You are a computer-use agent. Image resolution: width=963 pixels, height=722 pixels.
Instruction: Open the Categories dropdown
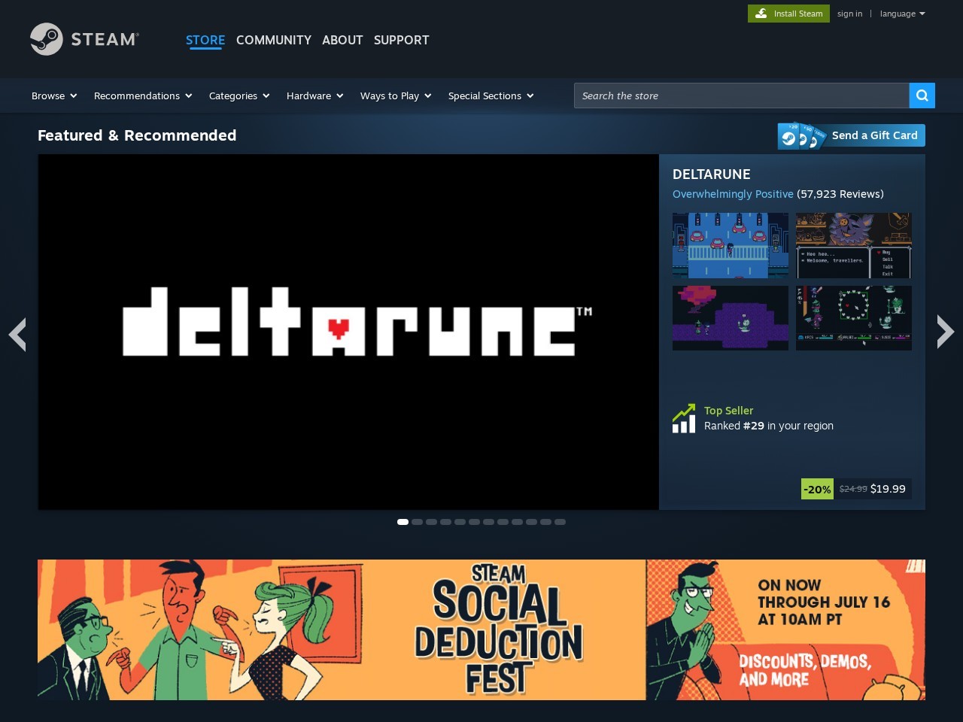[x=239, y=96]
